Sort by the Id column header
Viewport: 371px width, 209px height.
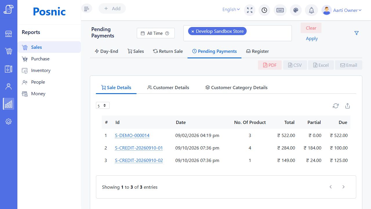pyautogui.click(x=117, y=122)
